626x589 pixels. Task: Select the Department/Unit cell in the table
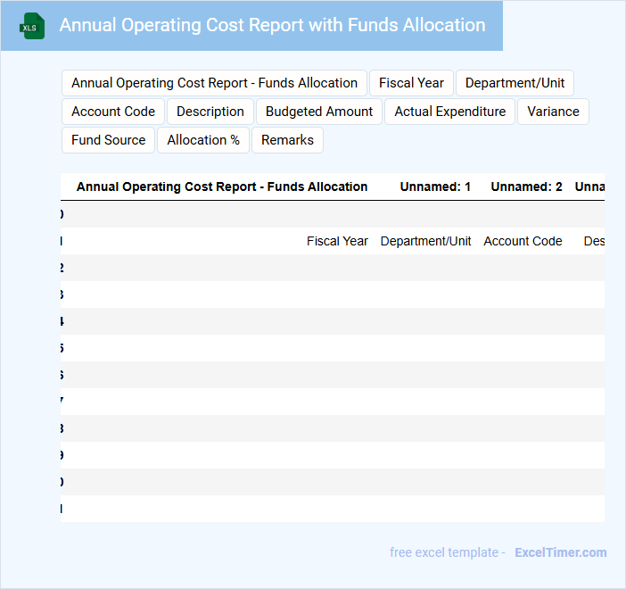425,241
